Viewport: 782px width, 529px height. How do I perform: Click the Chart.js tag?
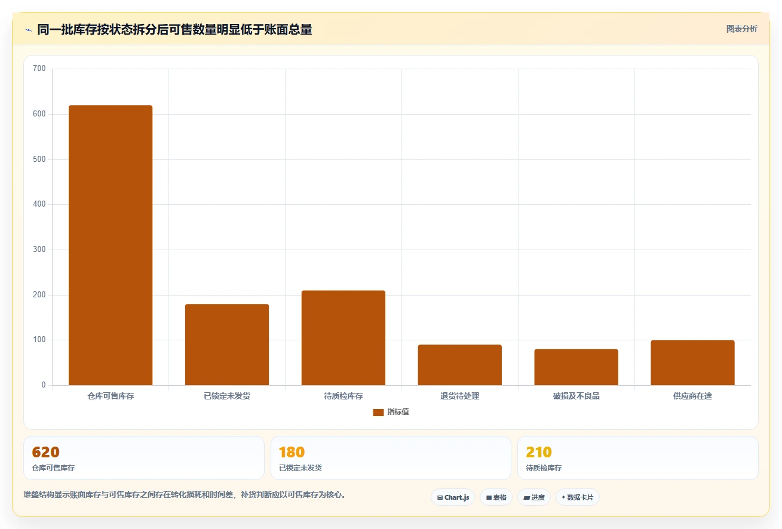point(453,497)
